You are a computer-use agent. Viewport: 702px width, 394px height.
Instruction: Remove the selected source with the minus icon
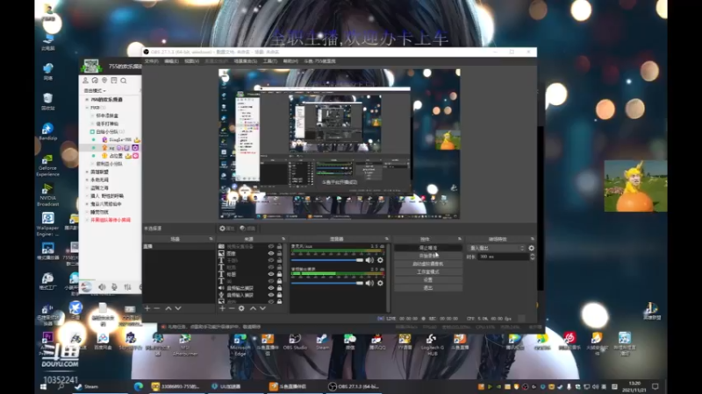coord(232,308)
